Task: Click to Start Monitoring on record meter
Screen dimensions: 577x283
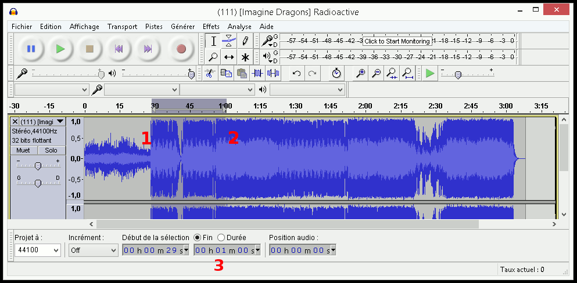Action: (397, 41)
